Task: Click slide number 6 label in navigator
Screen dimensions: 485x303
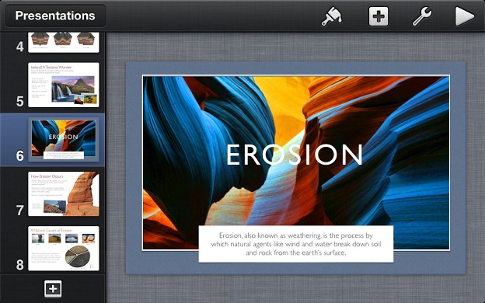Action: [x=19, y=155]
